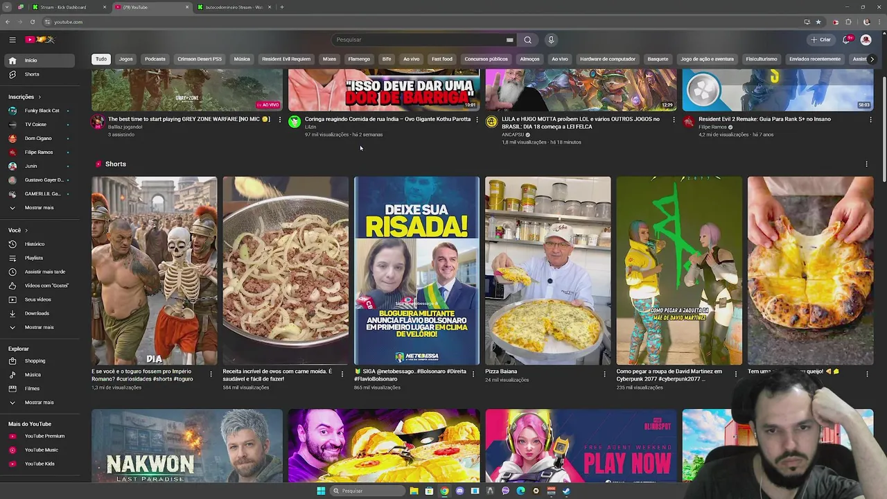Start voice search with microphone icon
This screenshot has height=499, width=887.
coord(551,40)
